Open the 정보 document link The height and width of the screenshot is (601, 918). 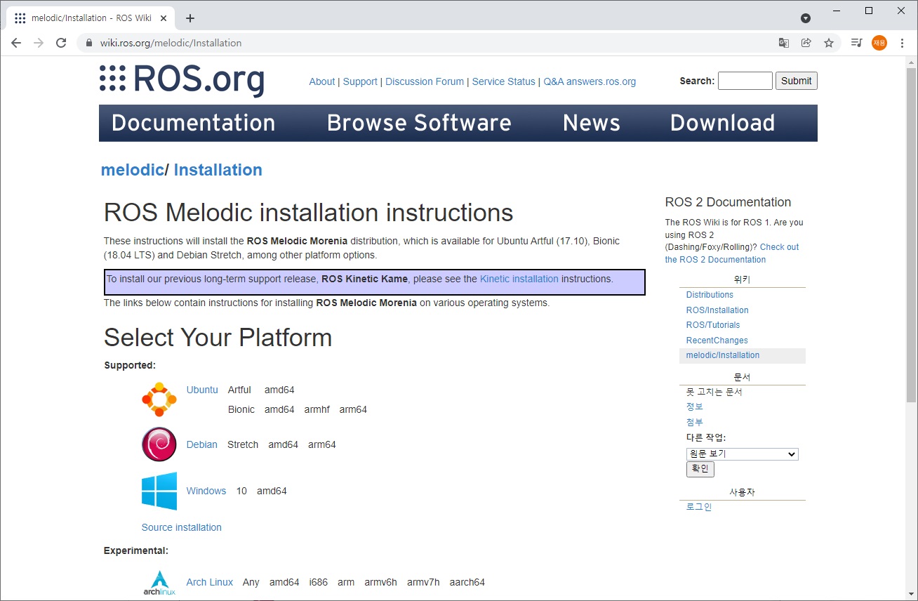click(694, 407)
